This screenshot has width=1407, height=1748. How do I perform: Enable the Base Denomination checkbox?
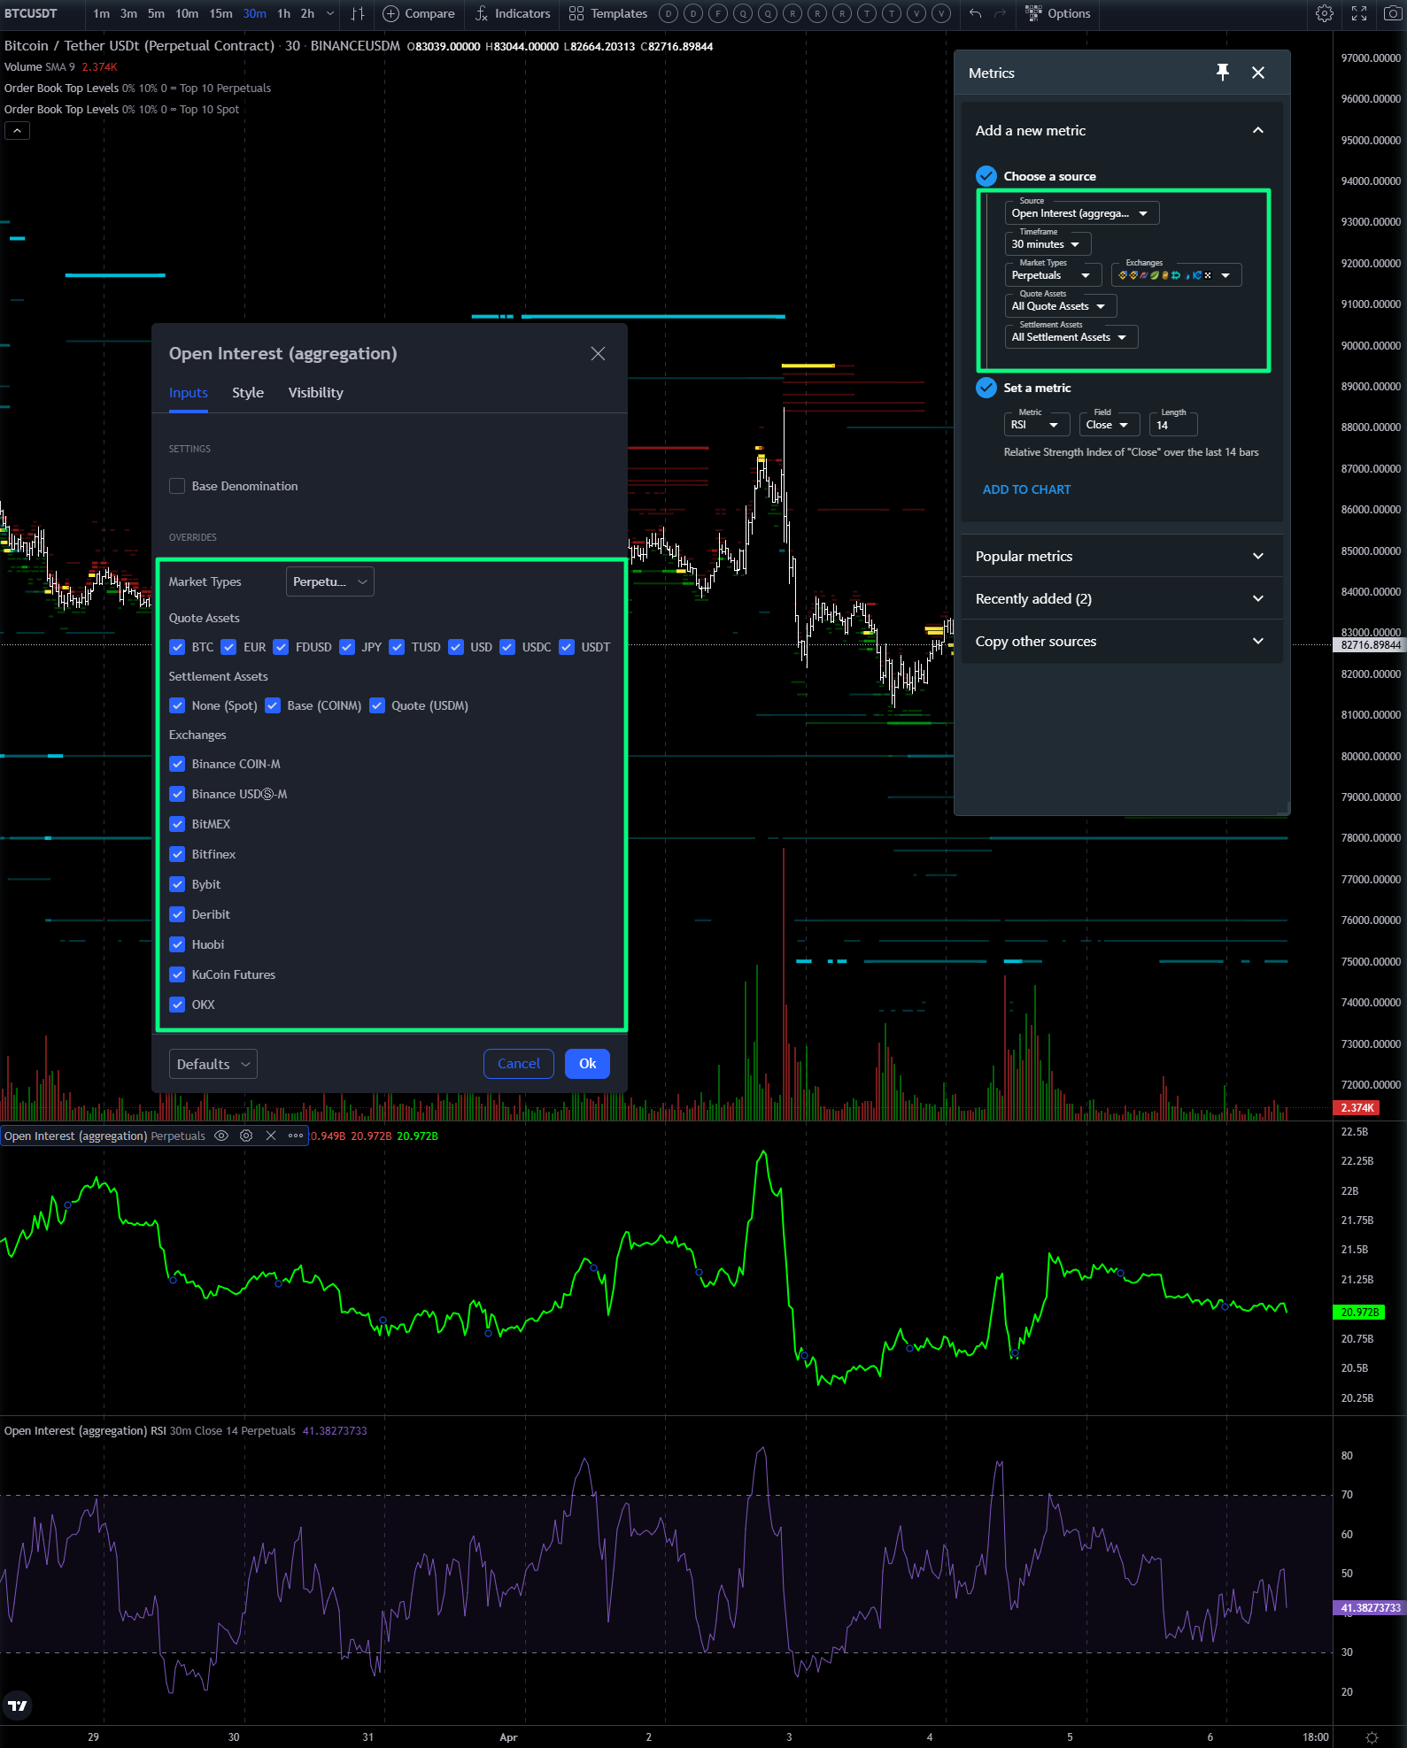pos(177,486)
